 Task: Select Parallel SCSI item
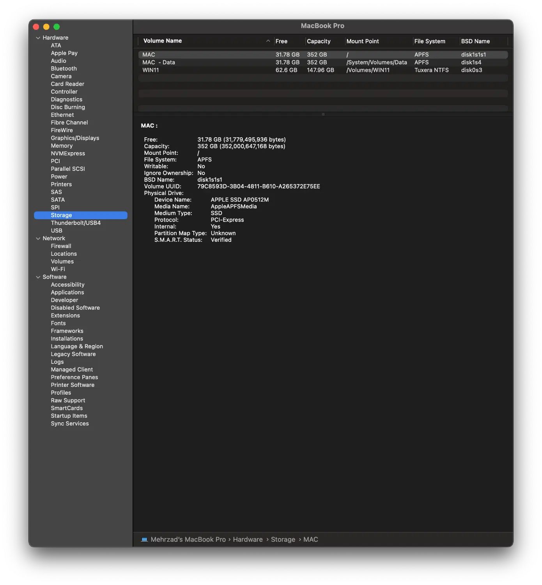click(x=68, y=169)
